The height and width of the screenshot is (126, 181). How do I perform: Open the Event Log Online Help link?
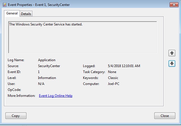click(x=55, y=96)
